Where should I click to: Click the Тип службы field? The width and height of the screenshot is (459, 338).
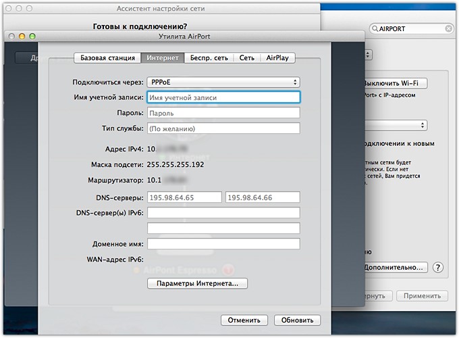pyautogui.click(x=223, y=128)
